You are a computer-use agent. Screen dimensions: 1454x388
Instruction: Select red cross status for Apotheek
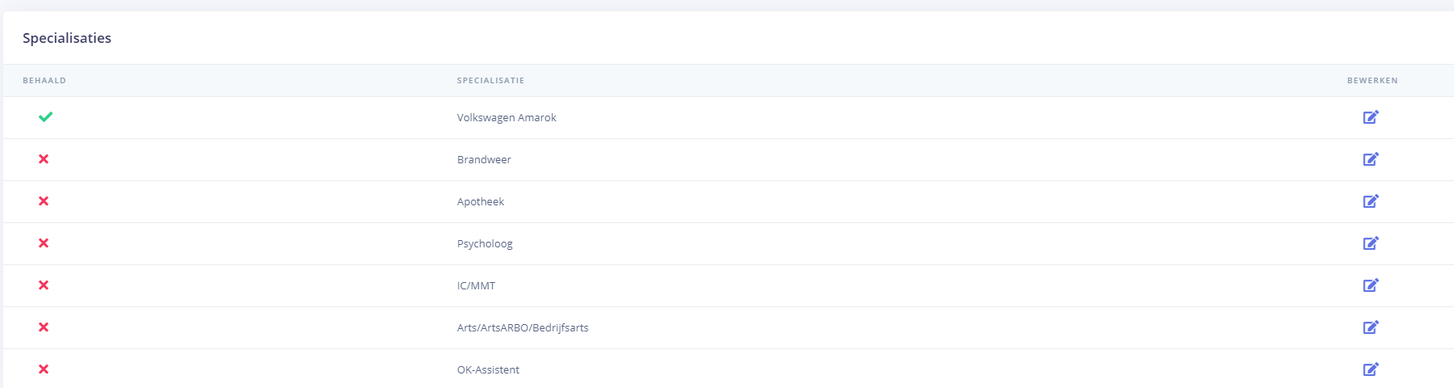tap(44, 201)
